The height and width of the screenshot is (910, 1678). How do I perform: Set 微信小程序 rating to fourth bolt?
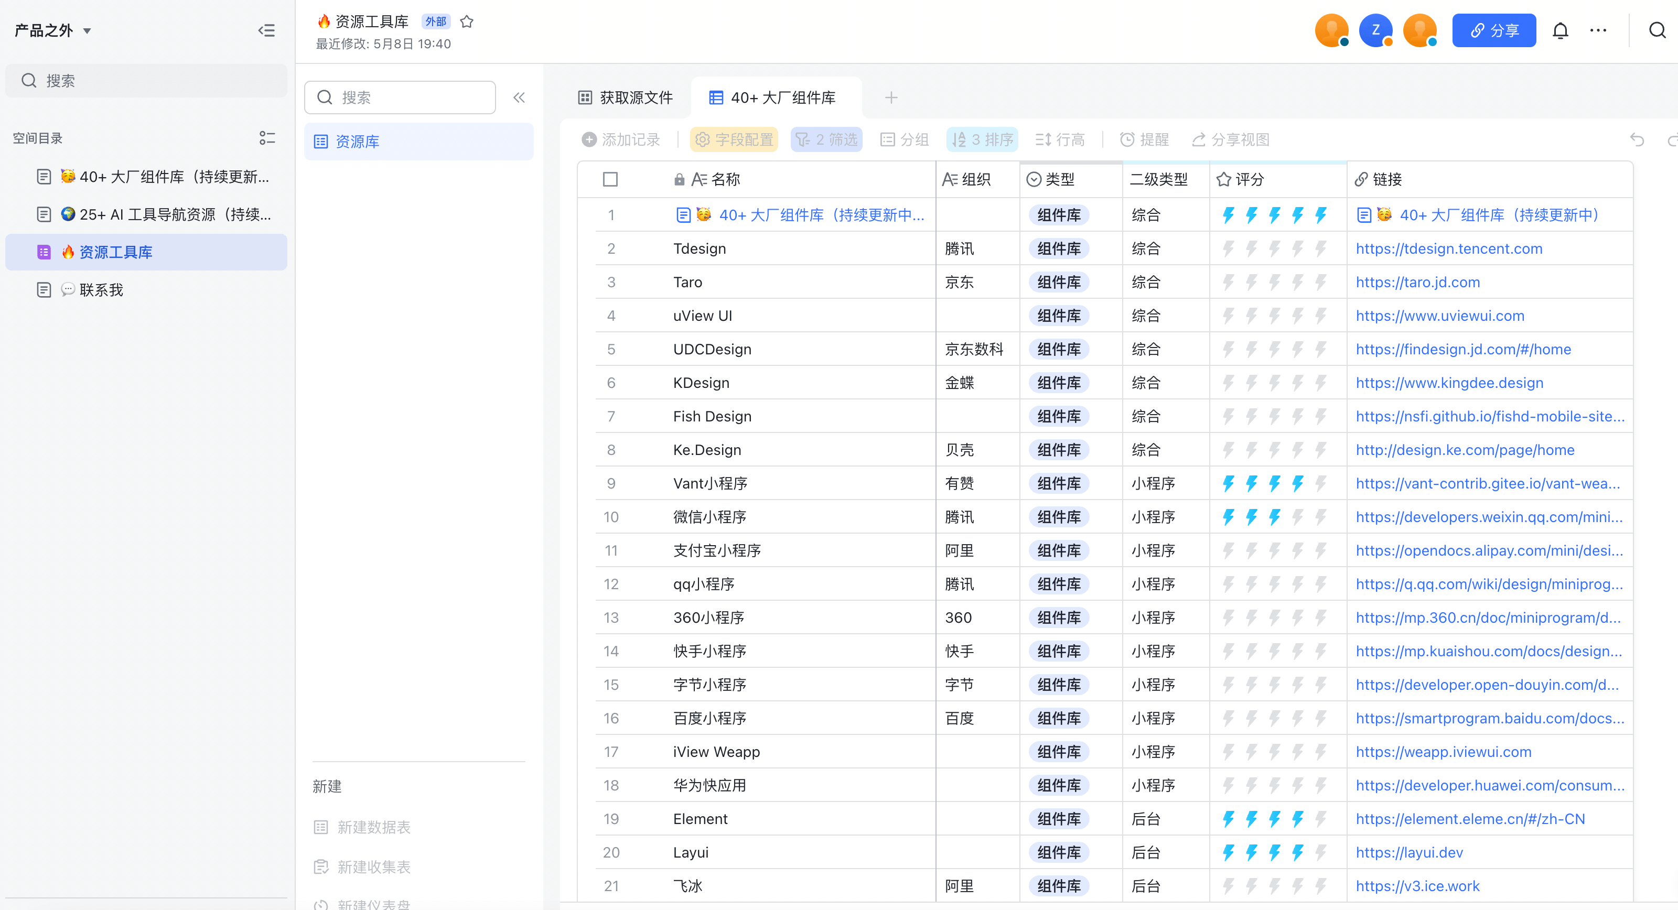tap(1297, 517)
